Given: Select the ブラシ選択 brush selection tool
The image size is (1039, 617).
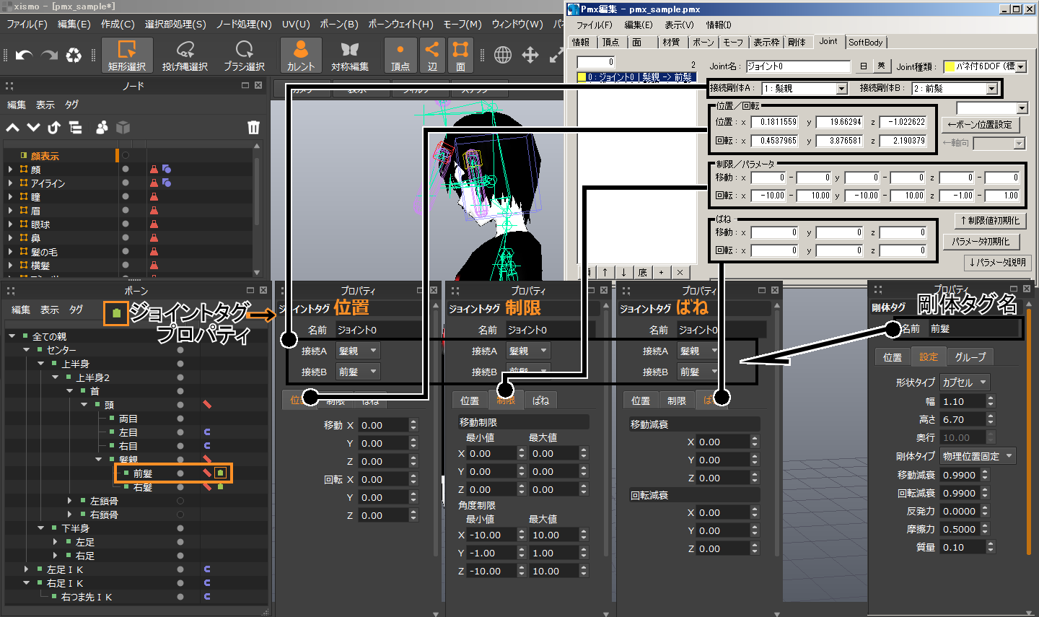Looking at the screenshot, I should 244,56.
